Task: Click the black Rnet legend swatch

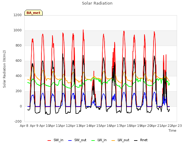Action: click(136, 141)
